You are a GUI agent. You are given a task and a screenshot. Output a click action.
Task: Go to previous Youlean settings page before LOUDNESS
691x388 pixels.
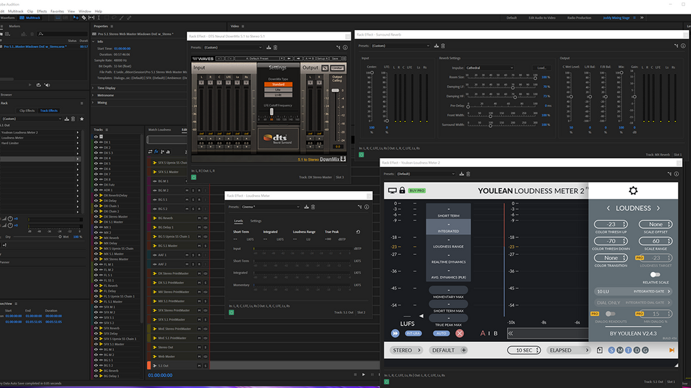[608, 208]
